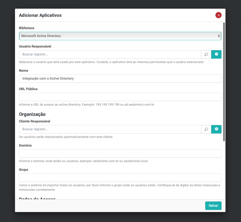241x222 pixels.
Task: Click magnifier icon for Usuário Responsável
Action: click(x=206, y=54)
